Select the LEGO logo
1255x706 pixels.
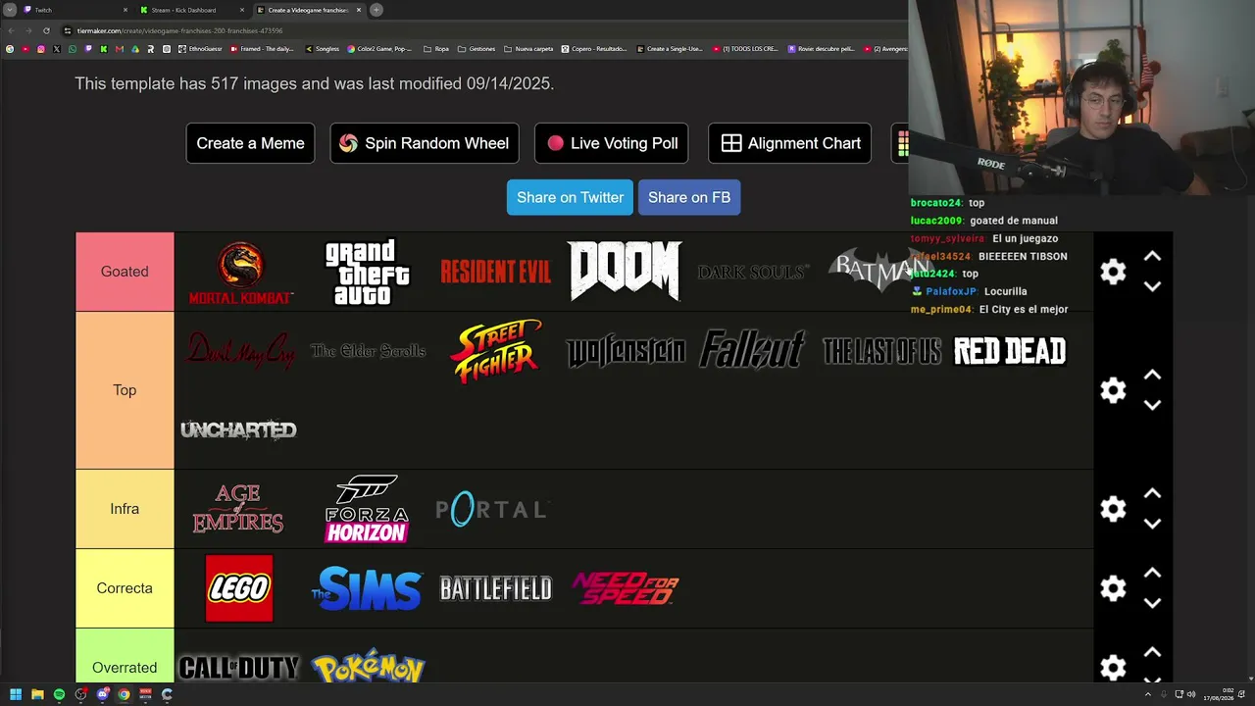click(x=239, y=588)
